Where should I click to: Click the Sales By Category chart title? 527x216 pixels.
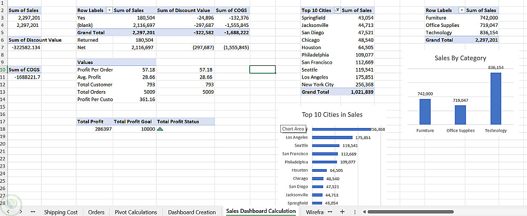tap(460, 58)
